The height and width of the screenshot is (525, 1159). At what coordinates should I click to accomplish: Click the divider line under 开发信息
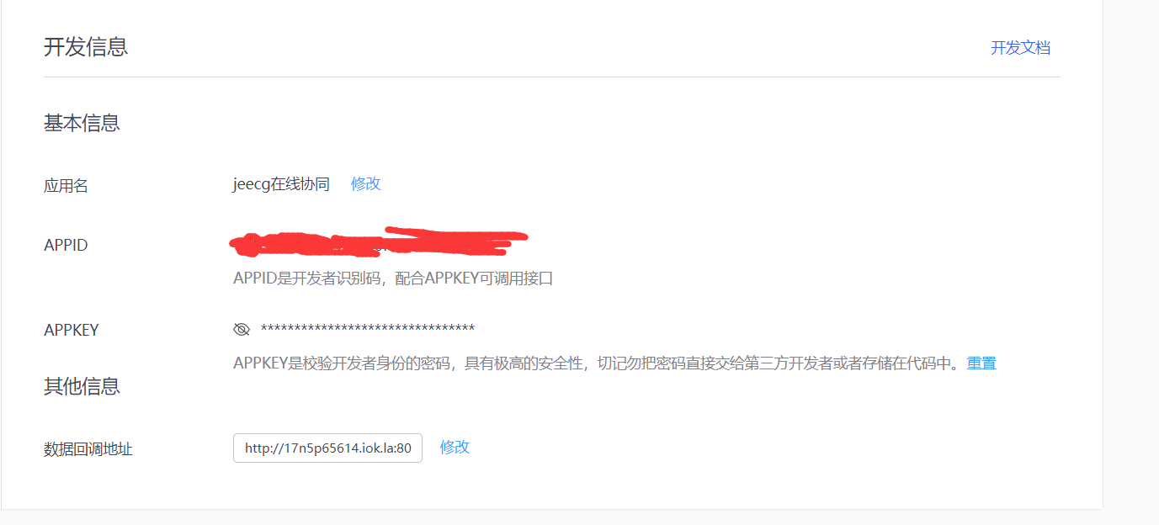pyautogui.click(x=552, y=77)
